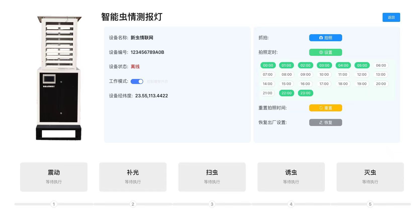Open 设置 for photo timing

tap(326, 52)
